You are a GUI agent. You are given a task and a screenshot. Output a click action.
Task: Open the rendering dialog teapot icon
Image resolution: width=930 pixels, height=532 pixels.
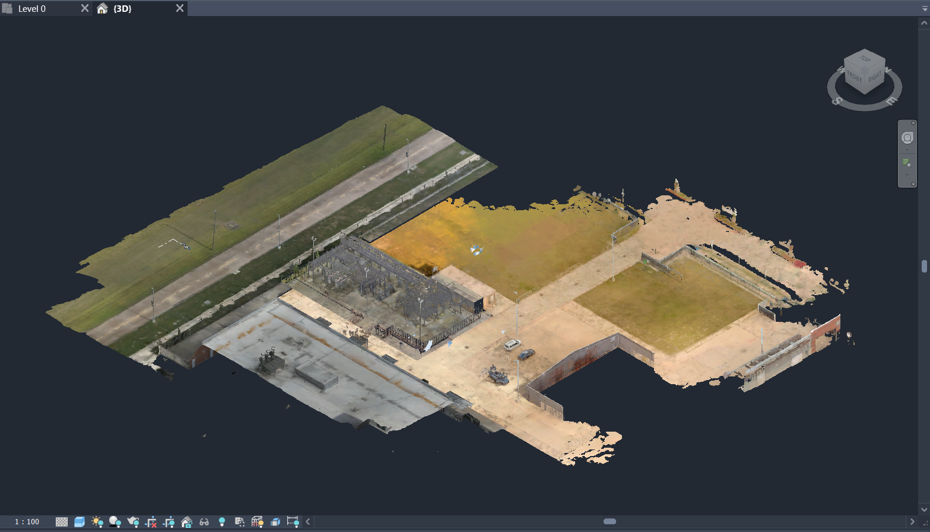click(x=133, y=522)
